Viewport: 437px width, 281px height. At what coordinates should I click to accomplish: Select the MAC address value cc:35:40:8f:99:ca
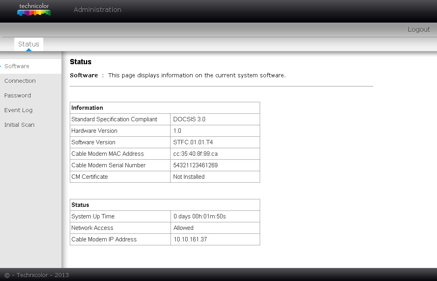pos(195,154)
